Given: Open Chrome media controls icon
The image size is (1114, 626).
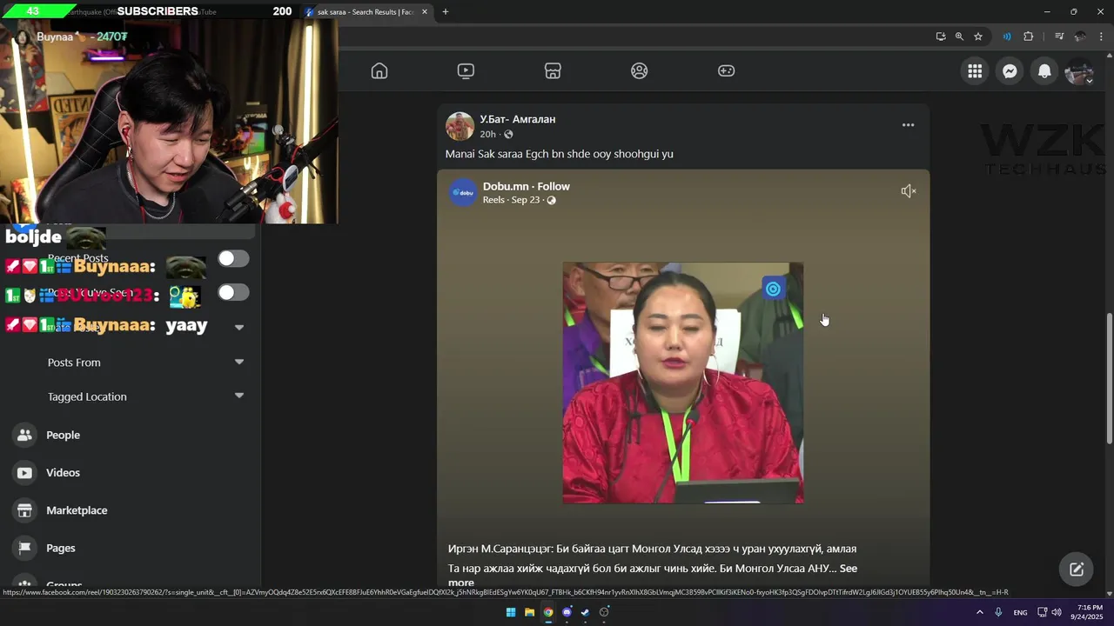Looking at the screenshot, I should 1059,37.
